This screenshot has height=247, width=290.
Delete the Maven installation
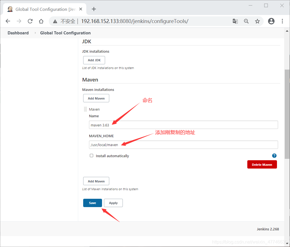click(x=262, y=165)
